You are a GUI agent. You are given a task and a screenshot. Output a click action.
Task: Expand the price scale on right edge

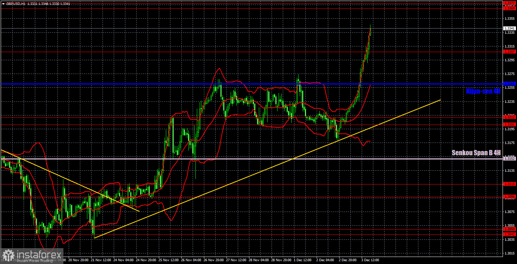[510, 141]
